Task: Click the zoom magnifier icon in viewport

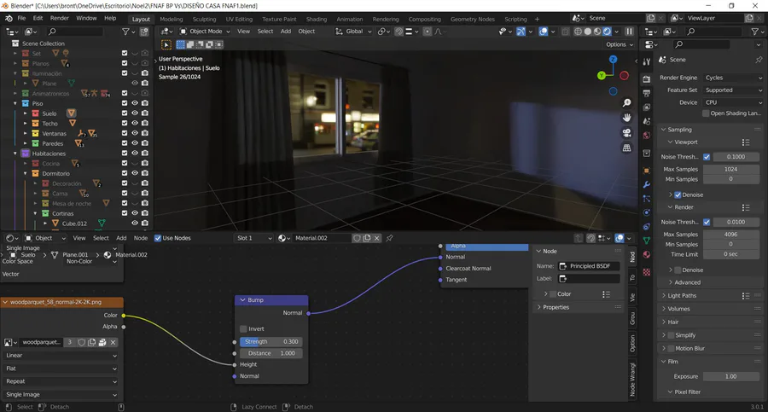Action: [626, 102]
